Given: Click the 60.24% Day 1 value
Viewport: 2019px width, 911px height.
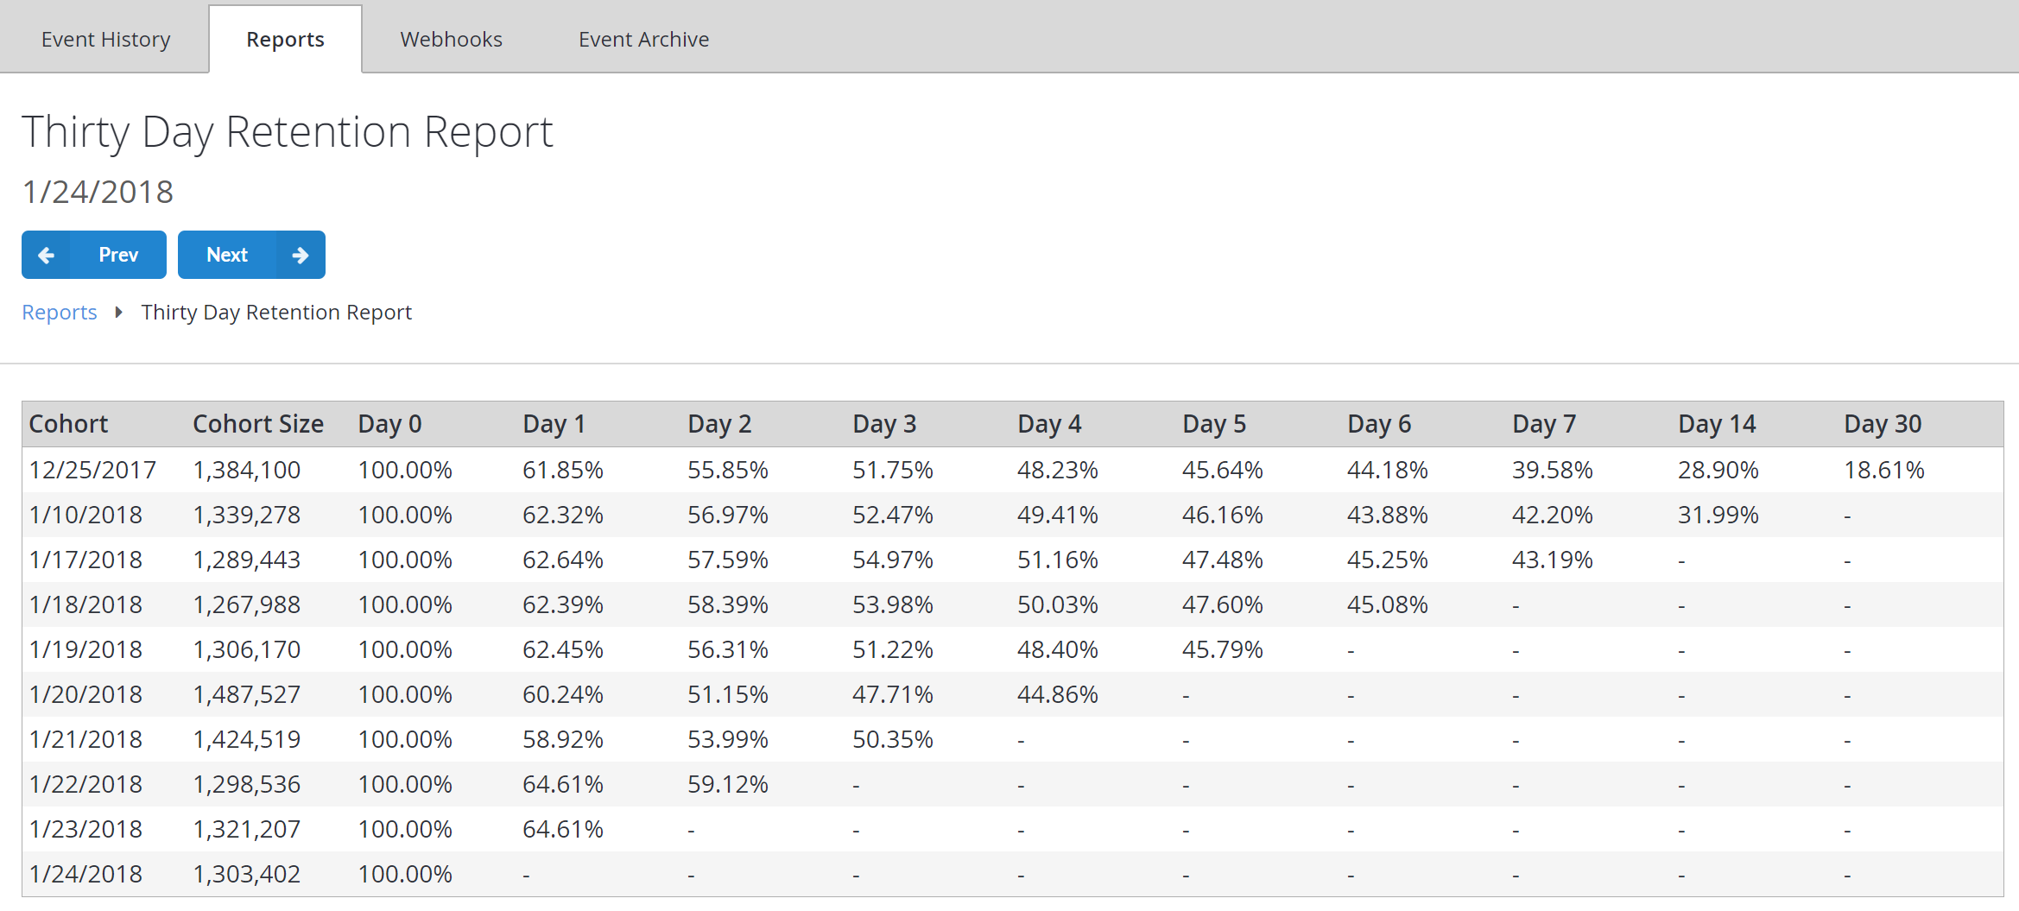Looking at the screenshot, I should coord(563,694).
